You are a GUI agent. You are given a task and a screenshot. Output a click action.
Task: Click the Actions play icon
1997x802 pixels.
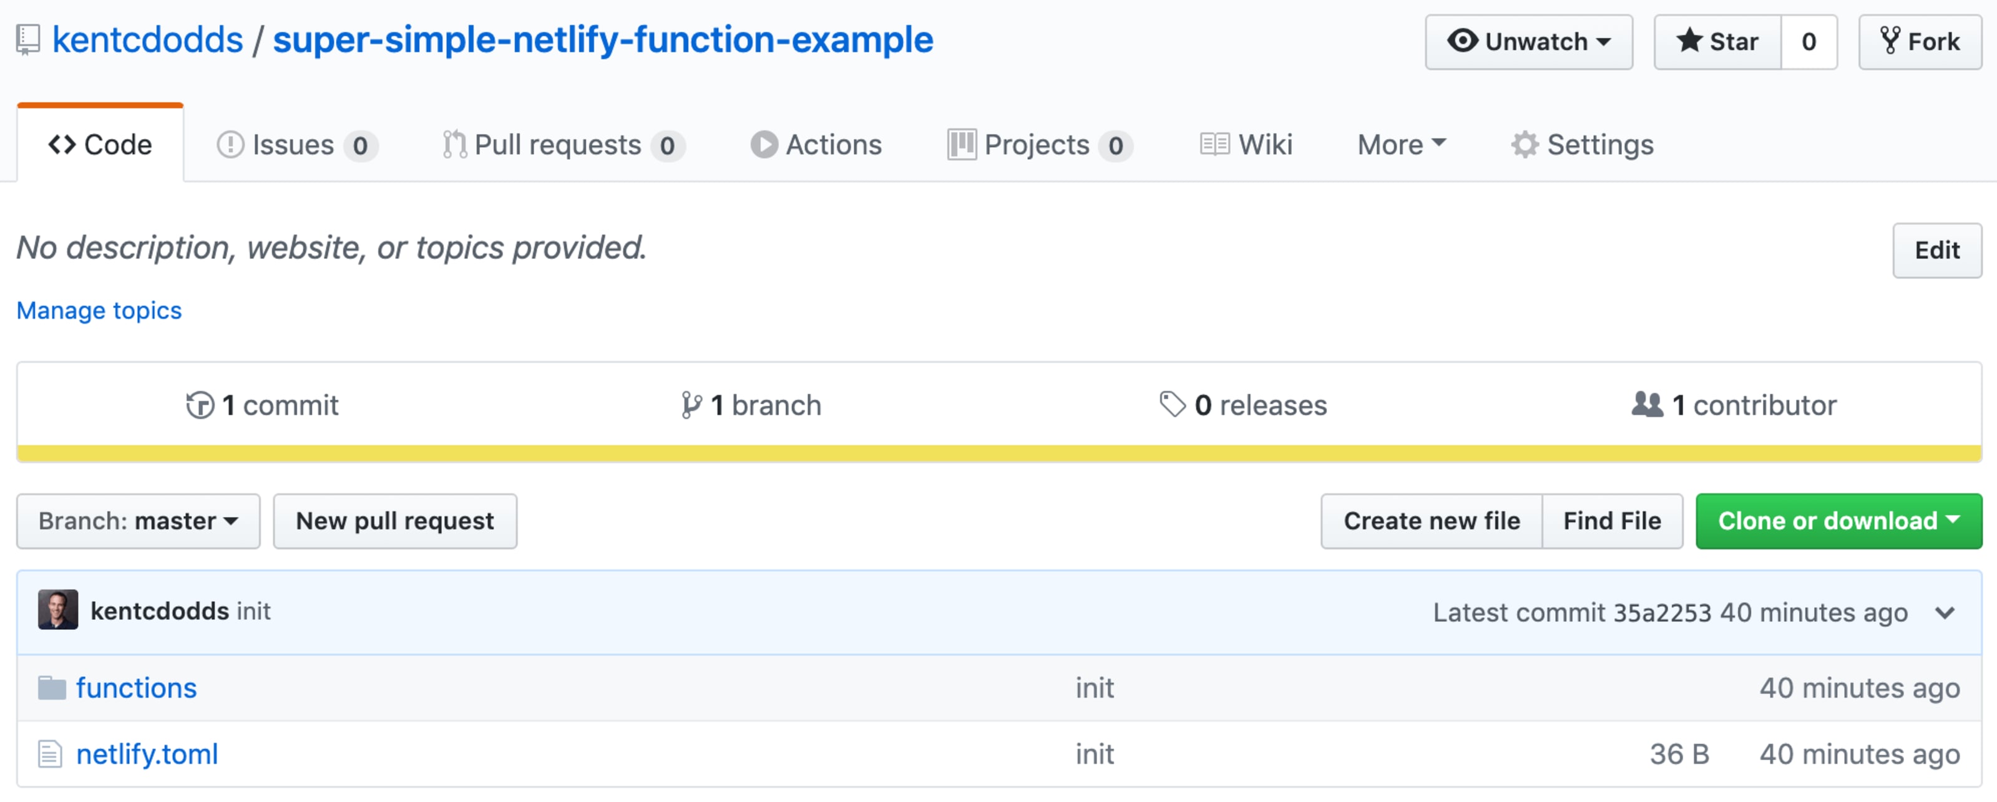[x=764, y=145]
